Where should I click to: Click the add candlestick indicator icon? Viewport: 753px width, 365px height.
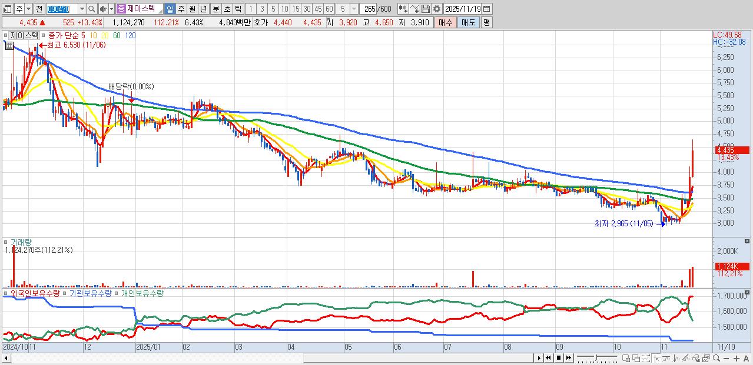click(403, 9)
